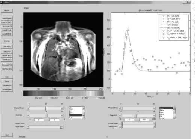Click the gamma-variate regression curve peak
This screenshot has width=195, height=139.
[127, 30]
